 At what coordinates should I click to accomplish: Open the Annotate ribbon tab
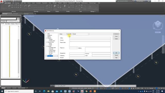tap(38, 3)
